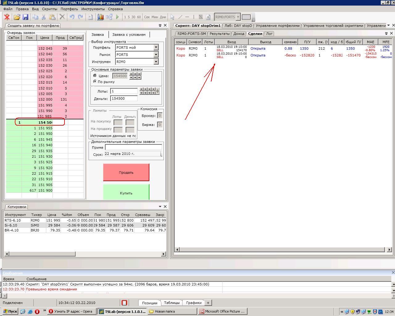395x316 pixels.
Task: Click the color swatch box in toolbar
Action: [x=246, y=17]
